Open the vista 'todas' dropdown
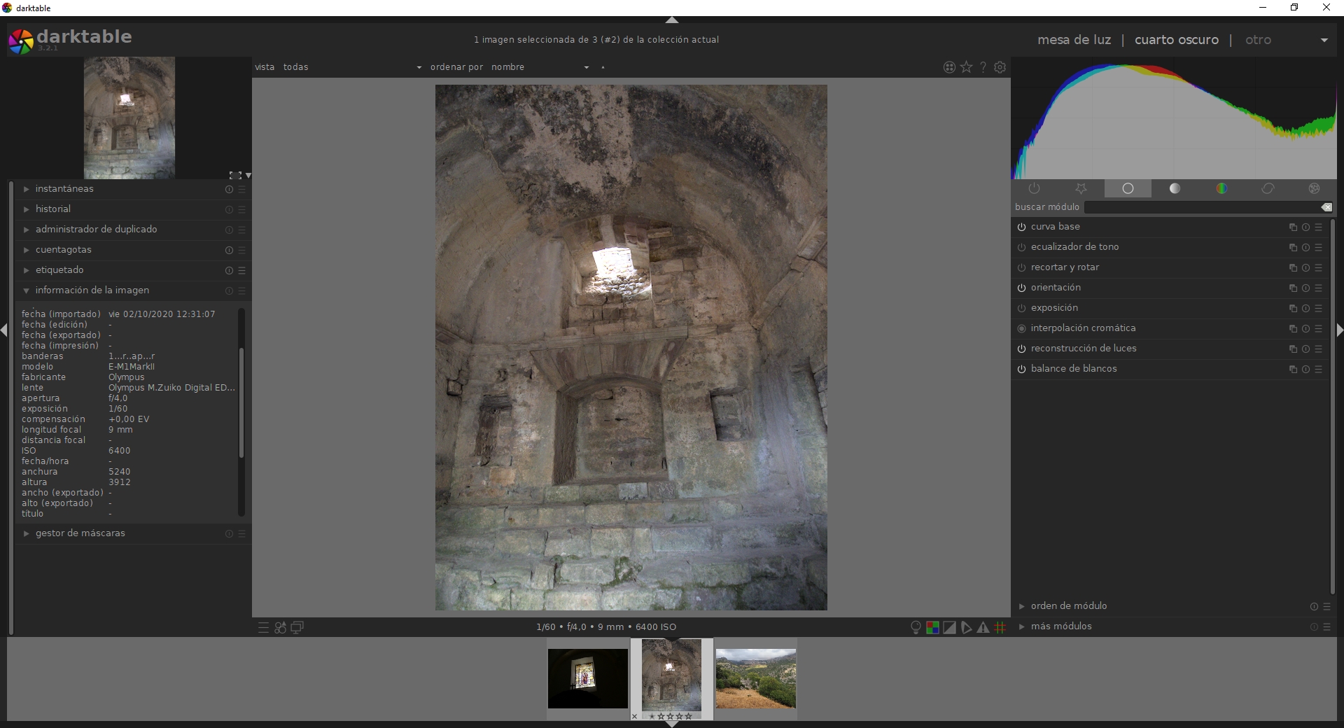Viewport: 1344px width, 728px height. tap(353, 67)
